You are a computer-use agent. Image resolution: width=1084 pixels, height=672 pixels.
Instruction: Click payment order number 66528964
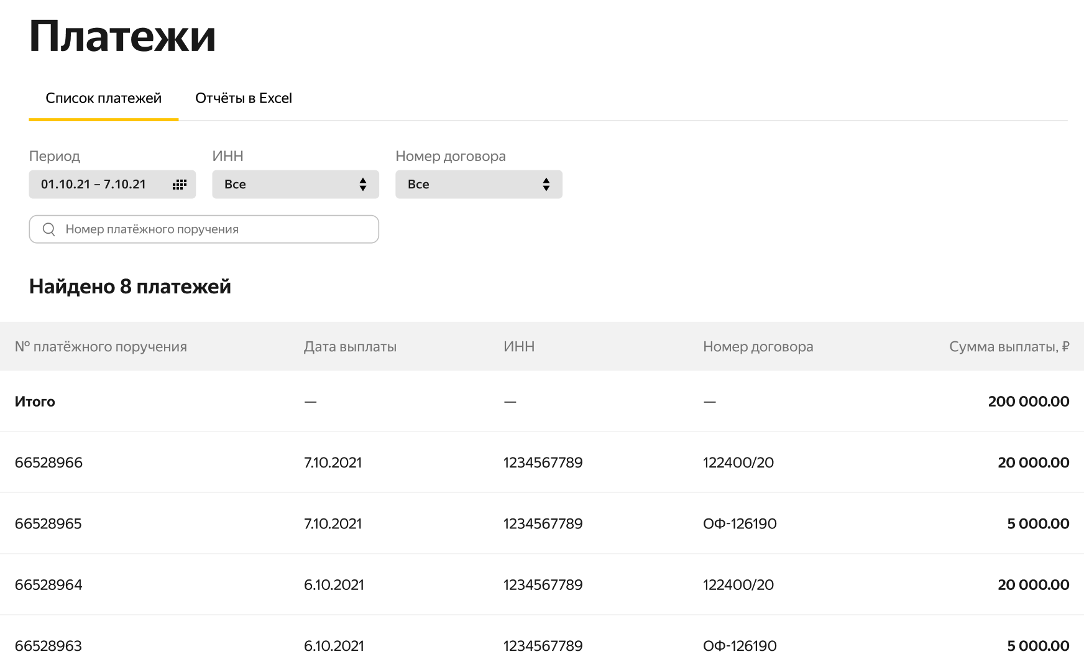tap(48, 585)
